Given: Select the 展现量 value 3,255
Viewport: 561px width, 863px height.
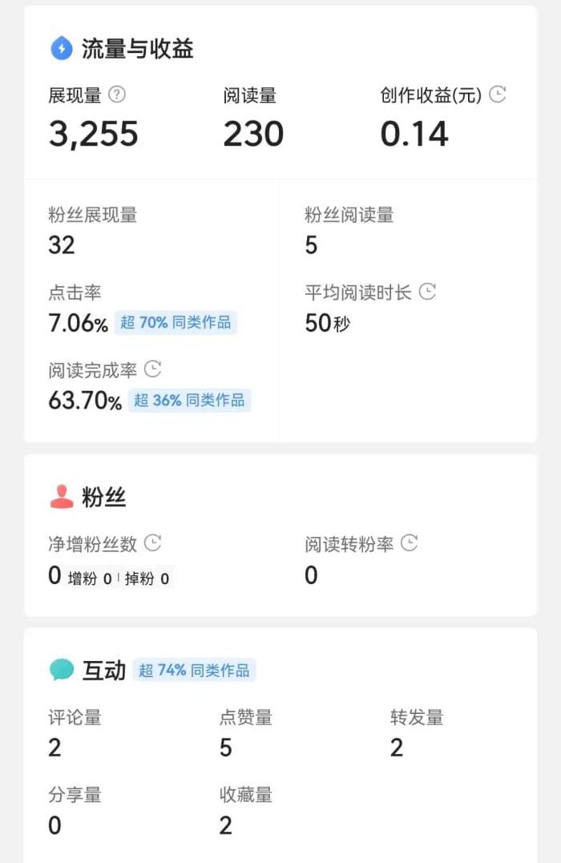Looking at the screenshot, I should point(94,133).
